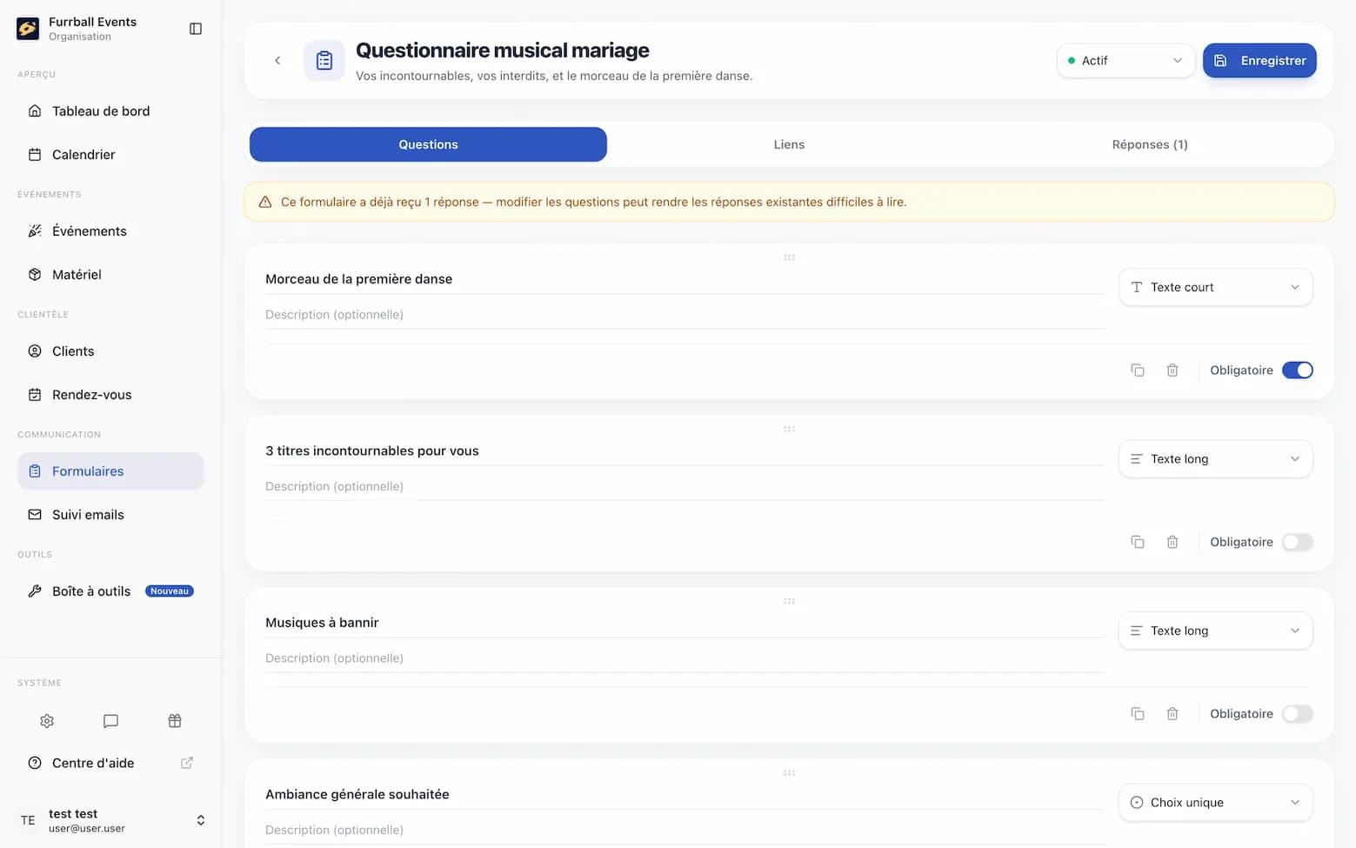
Task: Open settings via the gear icon
Action: (47, 721)
